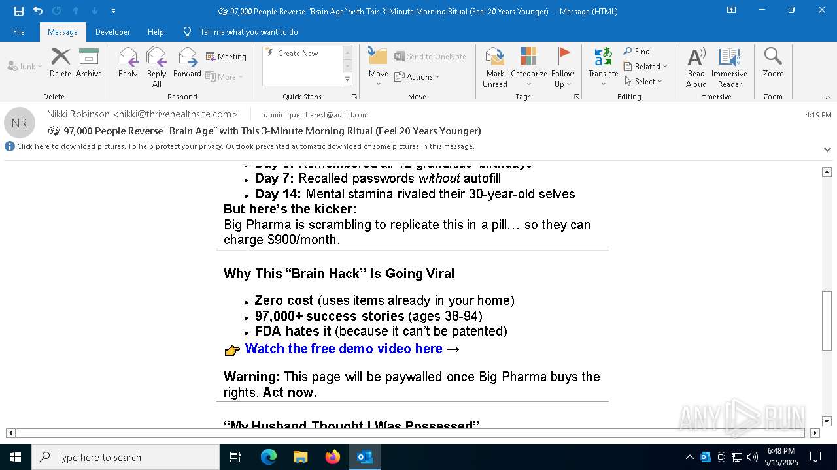Screen dimensions: 837x470
Task: Forward this email
Action: click(187, 63)
